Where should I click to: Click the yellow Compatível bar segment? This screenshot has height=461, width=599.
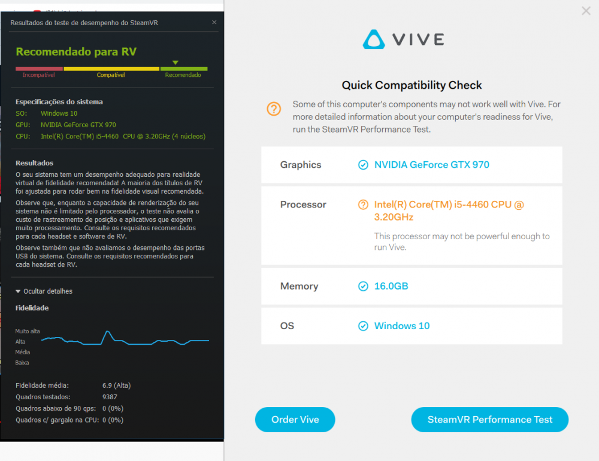point(111,68)
